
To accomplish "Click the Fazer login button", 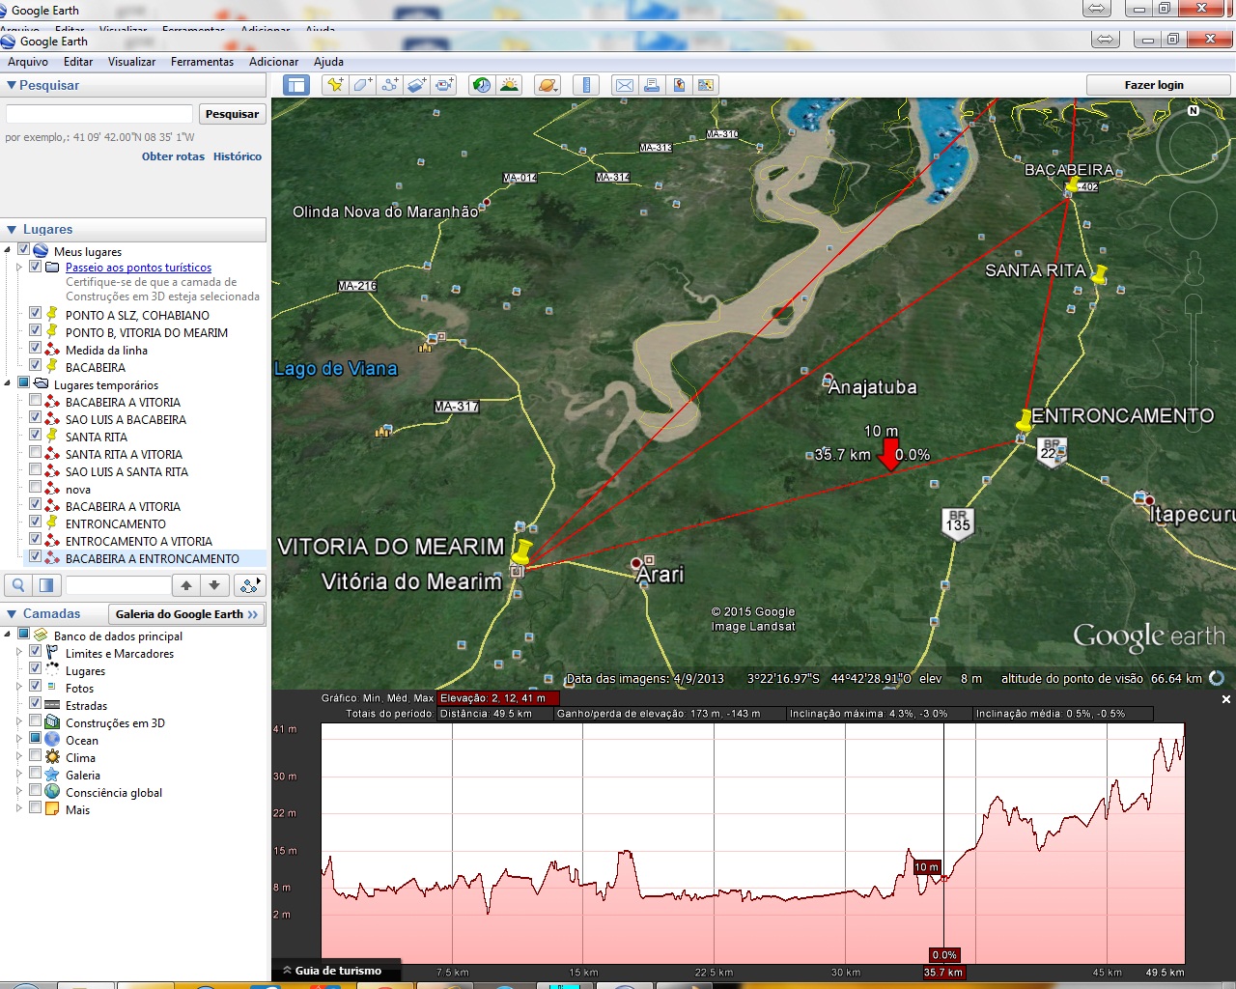I will (x=1158, y=85).
